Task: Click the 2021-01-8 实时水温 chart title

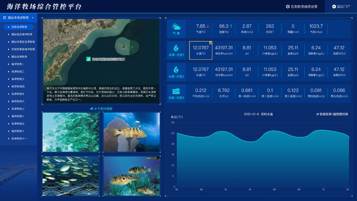Action: [258, 114]
